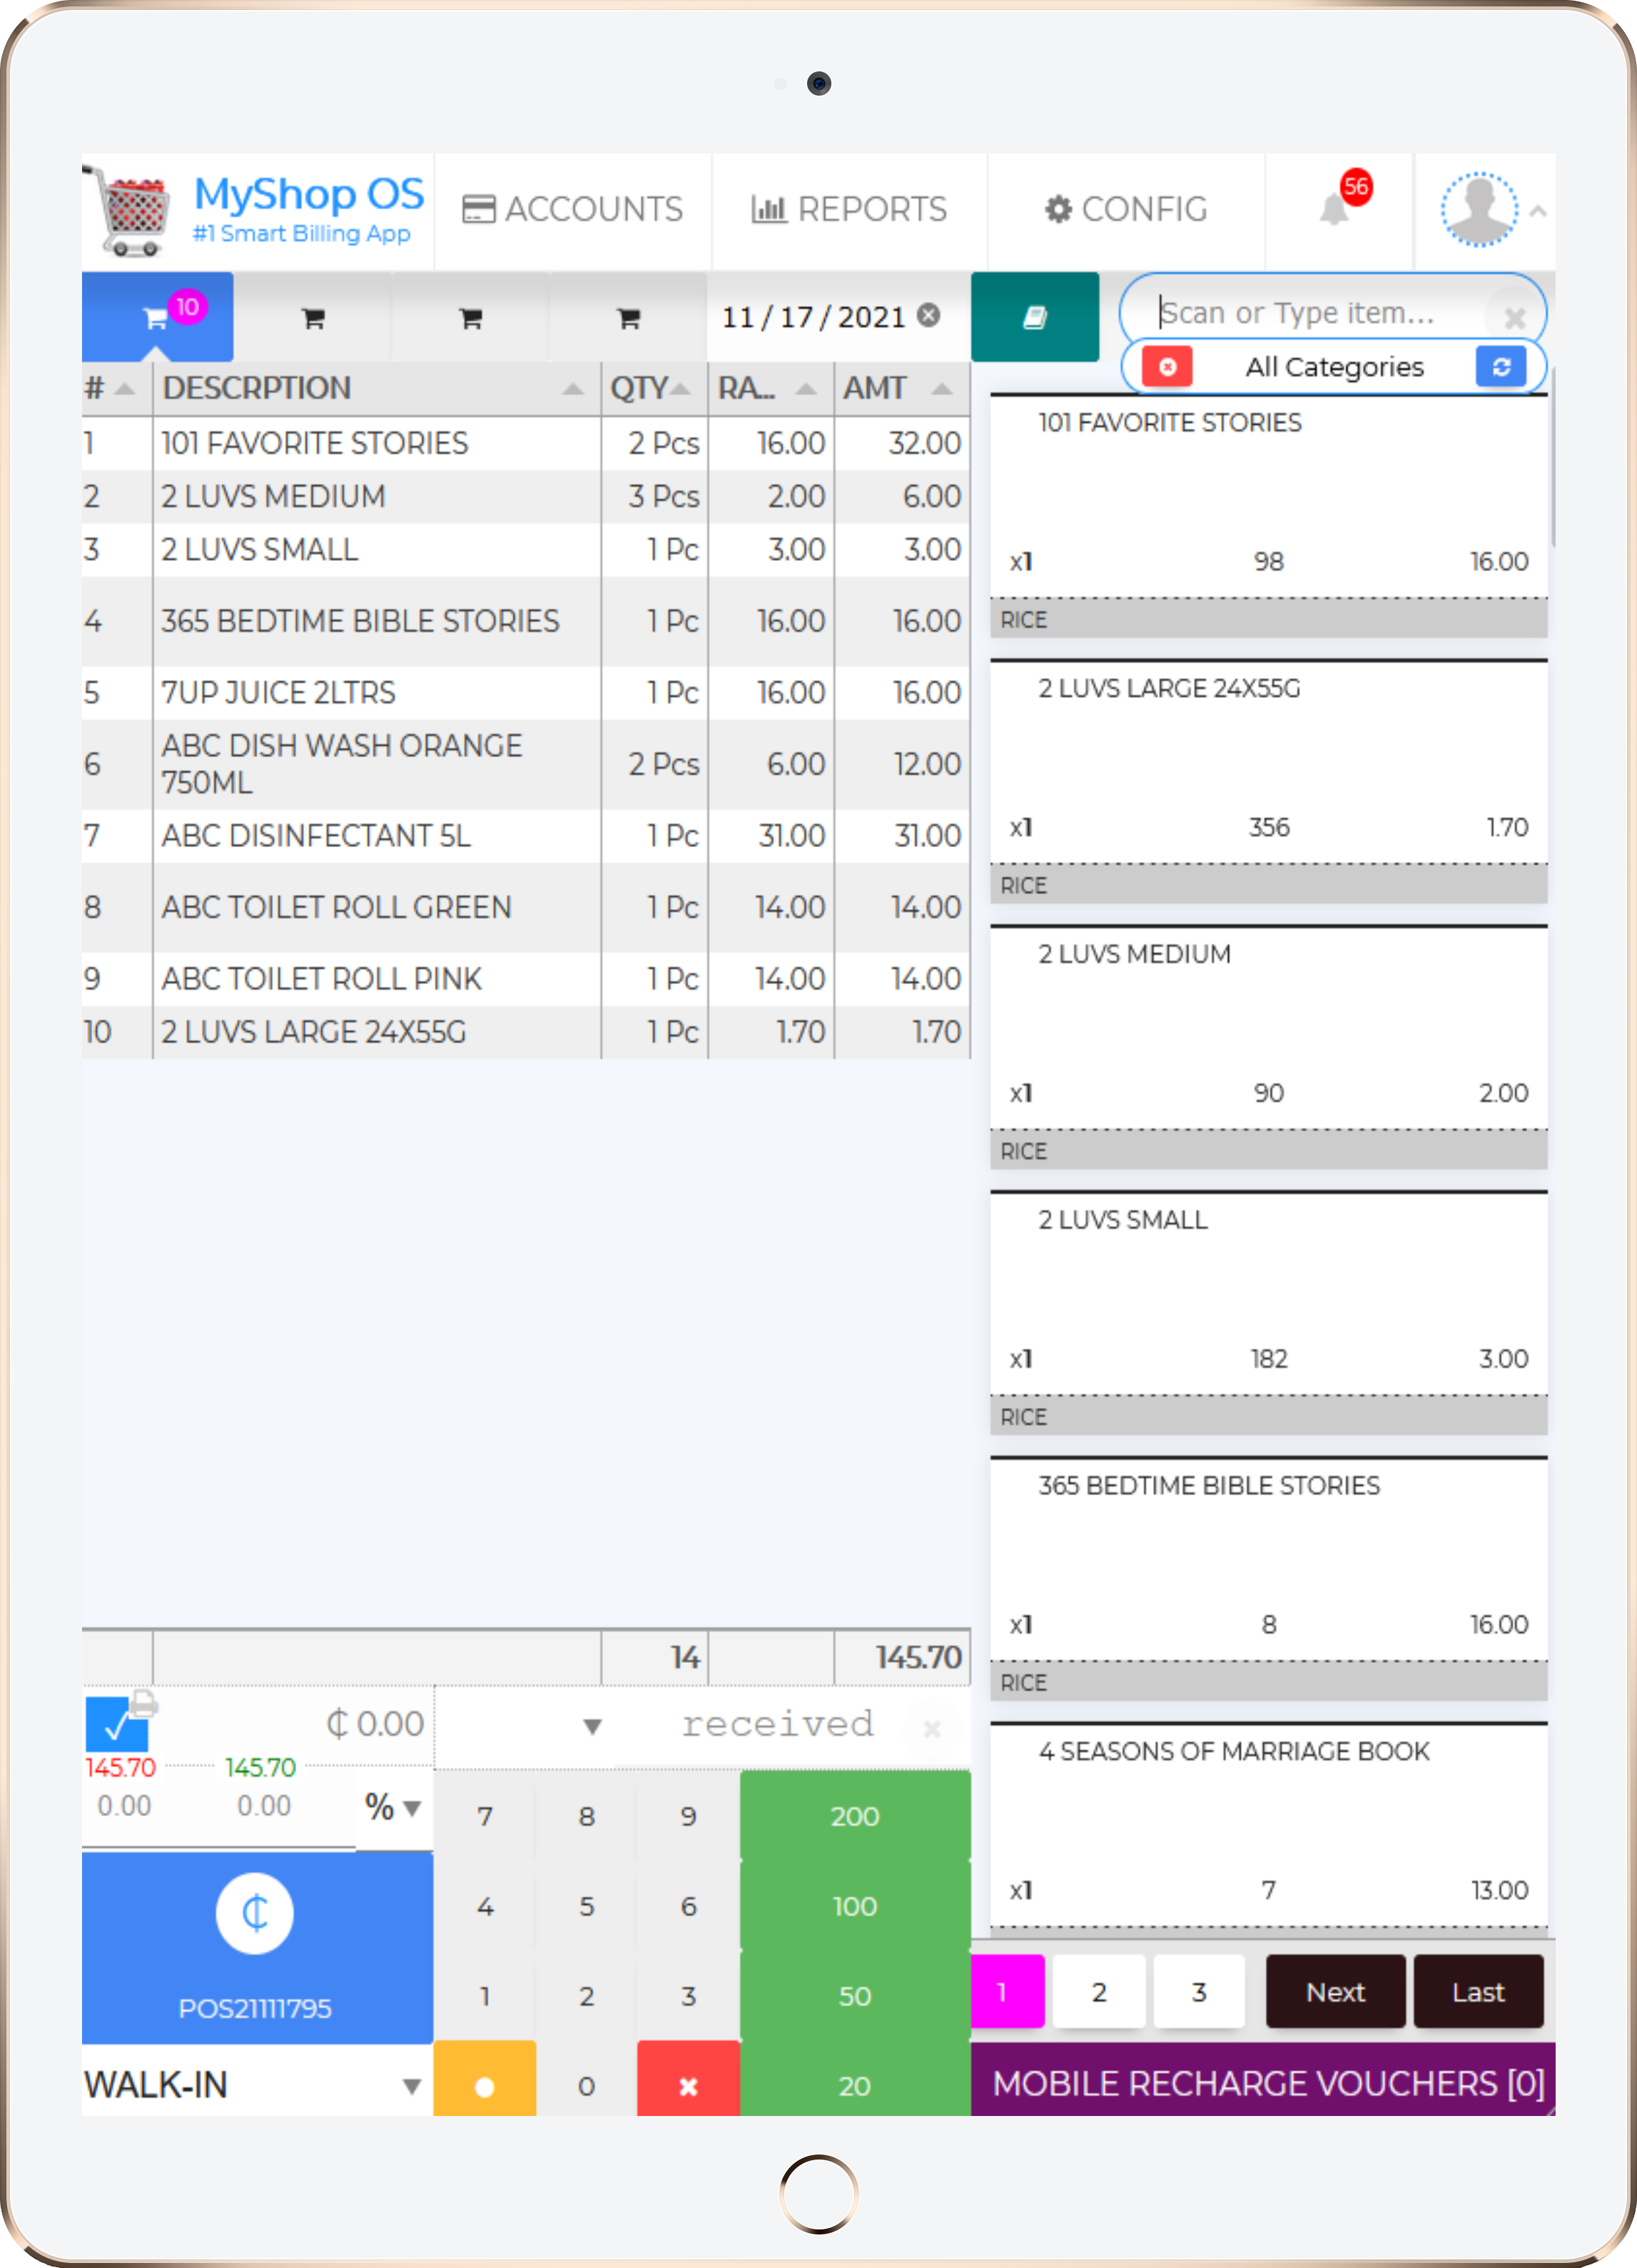
Task: Open the ACCOUNTS menu
Action: click(573, 209)
